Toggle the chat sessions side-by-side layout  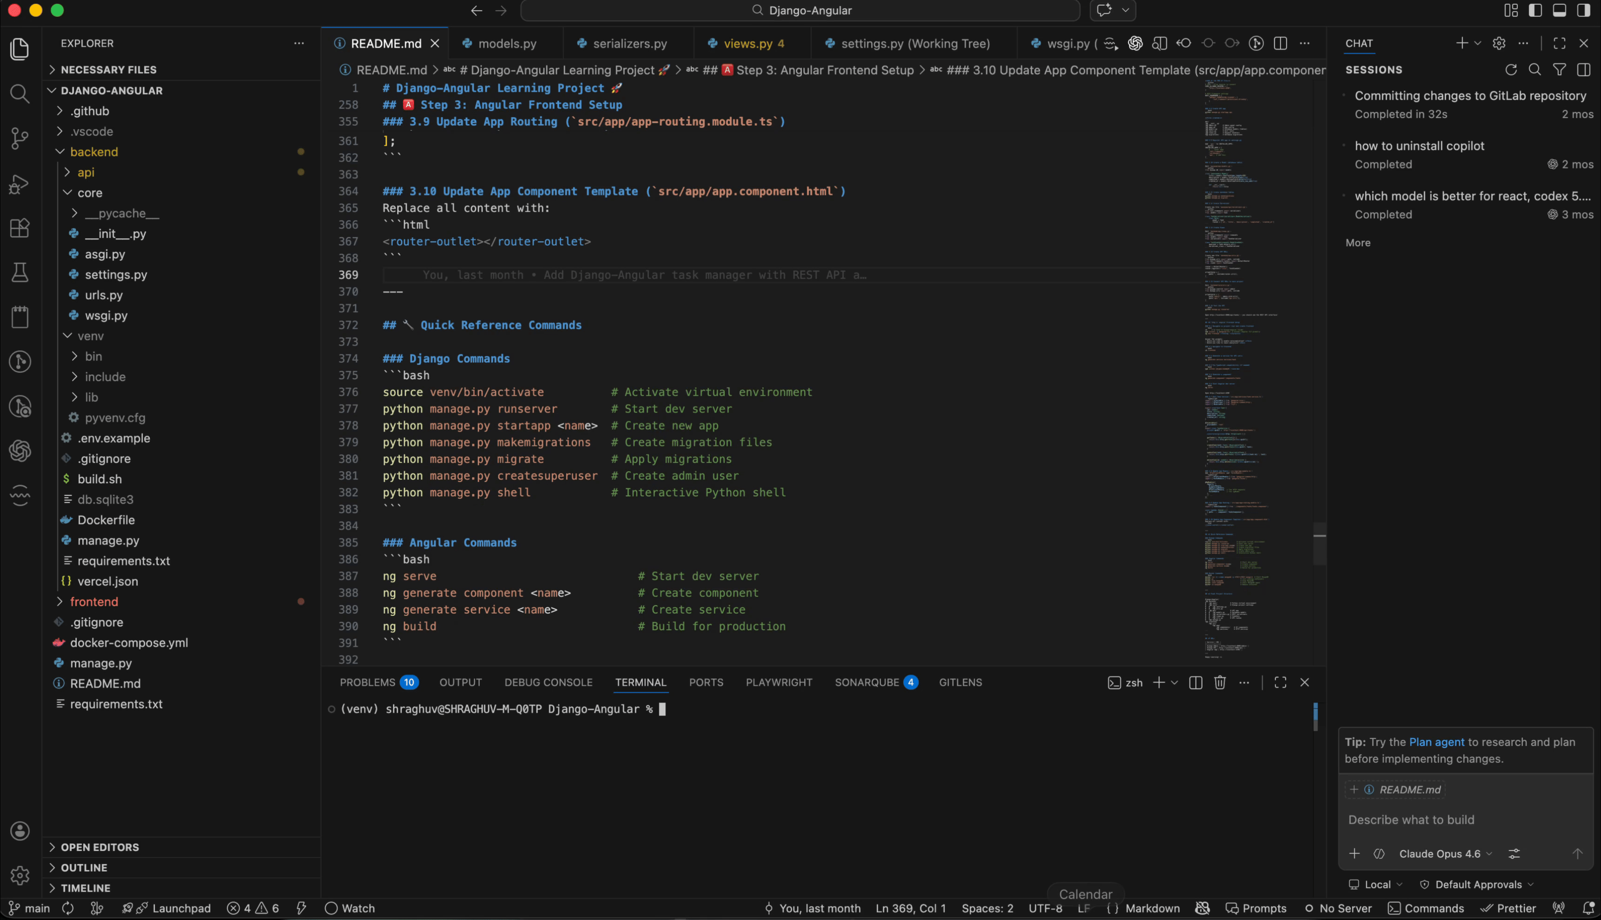[x=1583, y=69]
